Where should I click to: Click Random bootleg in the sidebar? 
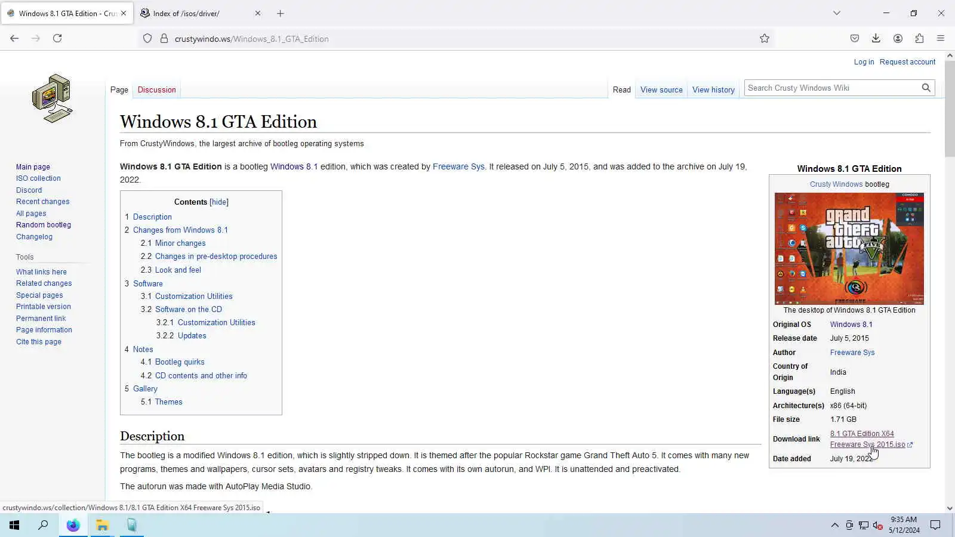pos(44,225)
